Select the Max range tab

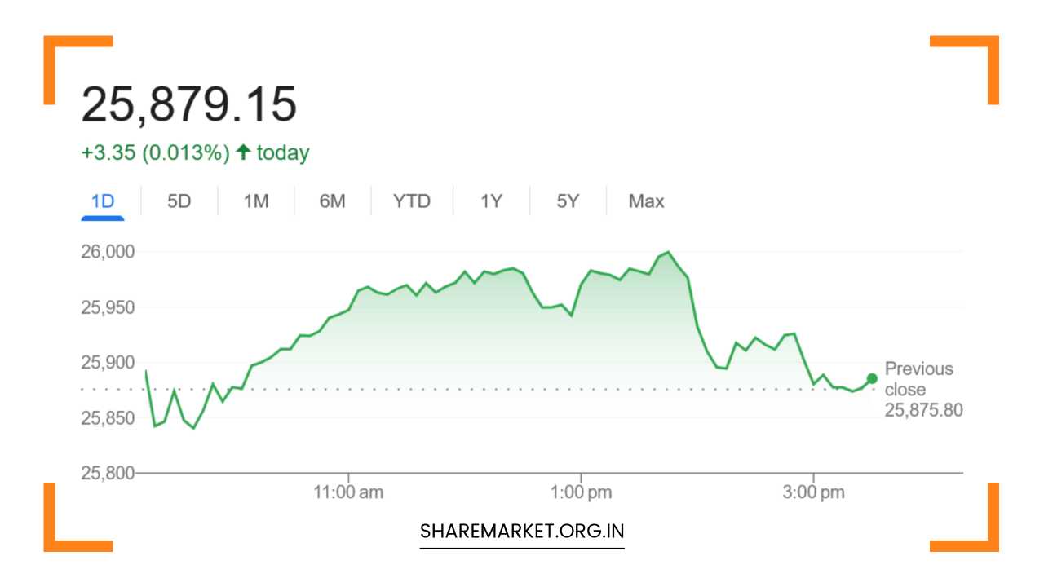(646, 201)
